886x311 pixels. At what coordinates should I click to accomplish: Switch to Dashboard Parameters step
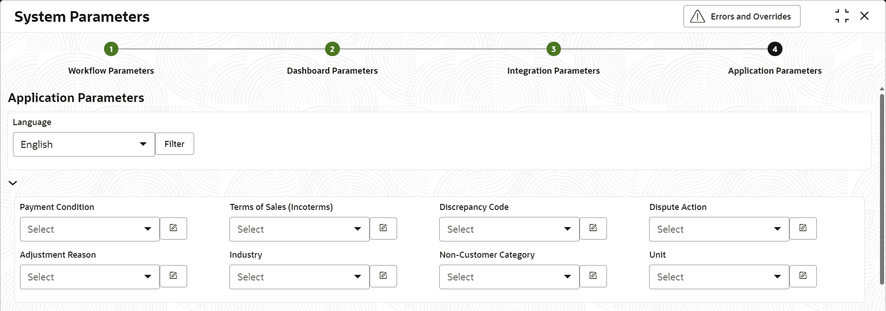[x=332, y=49]
